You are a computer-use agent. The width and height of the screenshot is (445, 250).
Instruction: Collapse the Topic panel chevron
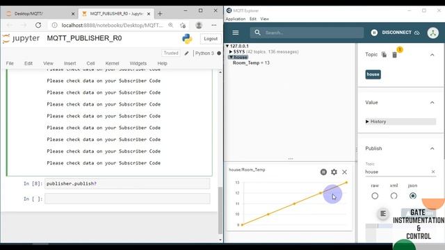click(x=432, y=54)
